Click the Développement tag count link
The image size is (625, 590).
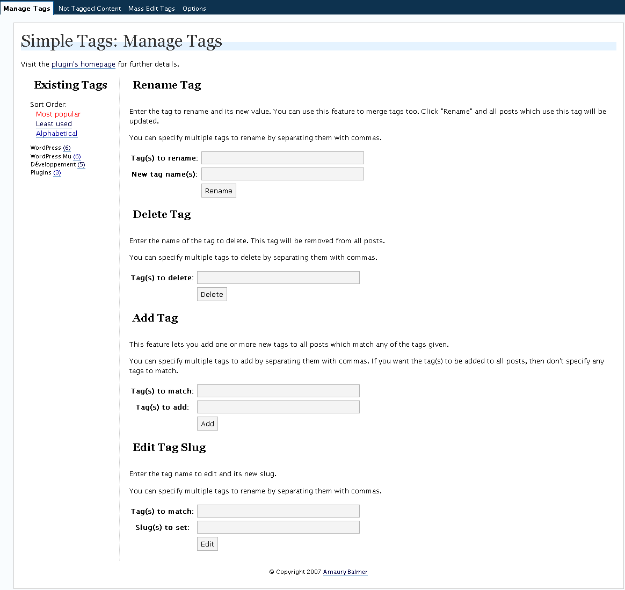81,165
